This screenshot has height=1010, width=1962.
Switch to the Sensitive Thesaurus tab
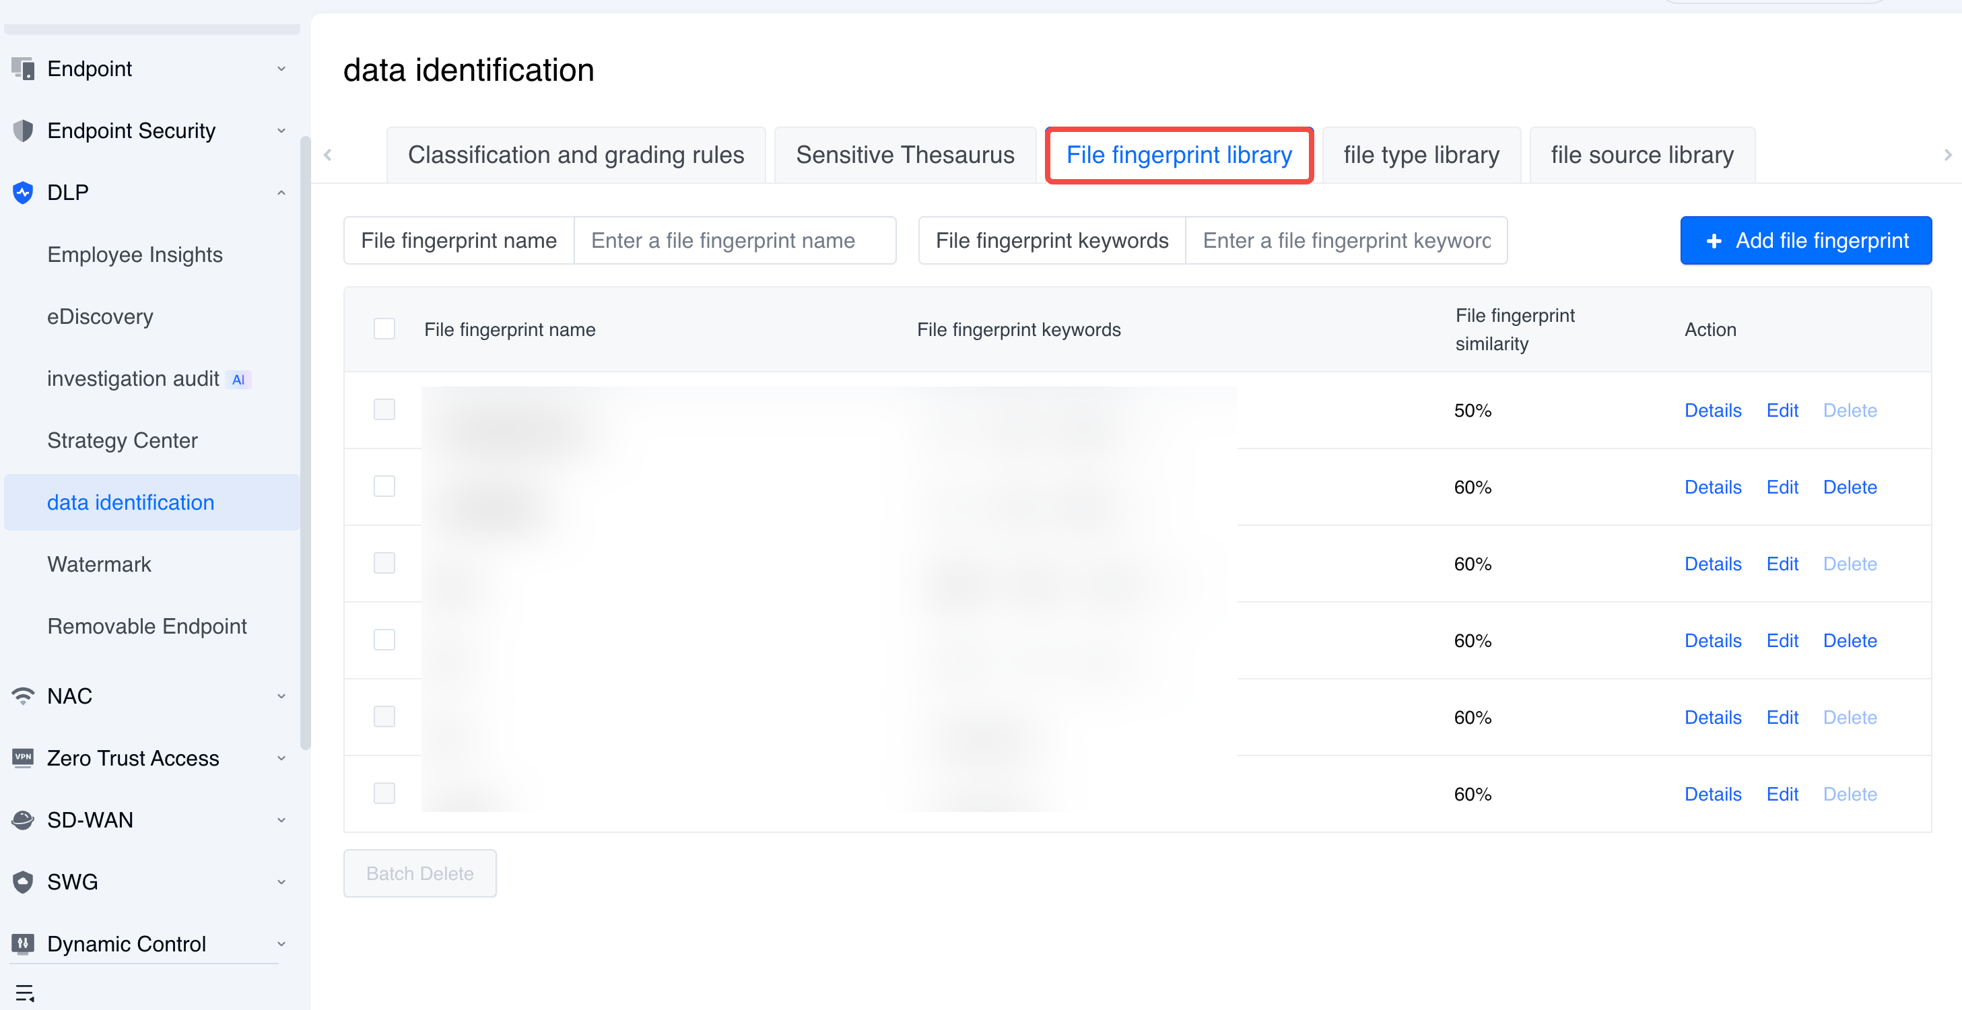(x=905, y=156)
